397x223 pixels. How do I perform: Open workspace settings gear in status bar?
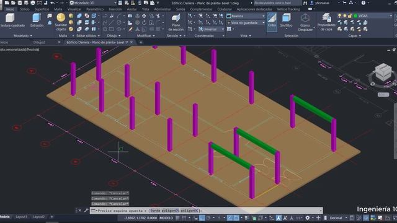click(308, 217)
